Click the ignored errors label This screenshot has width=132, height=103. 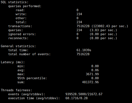22,34
